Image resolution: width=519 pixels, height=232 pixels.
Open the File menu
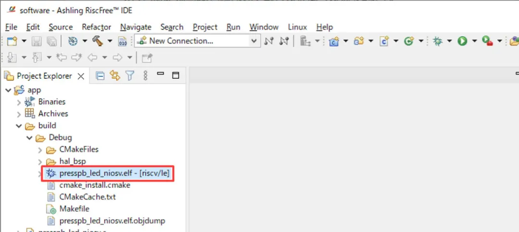click(x=11, y=27)
